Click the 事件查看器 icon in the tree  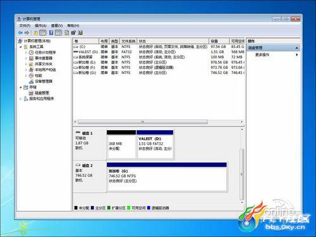31,58
